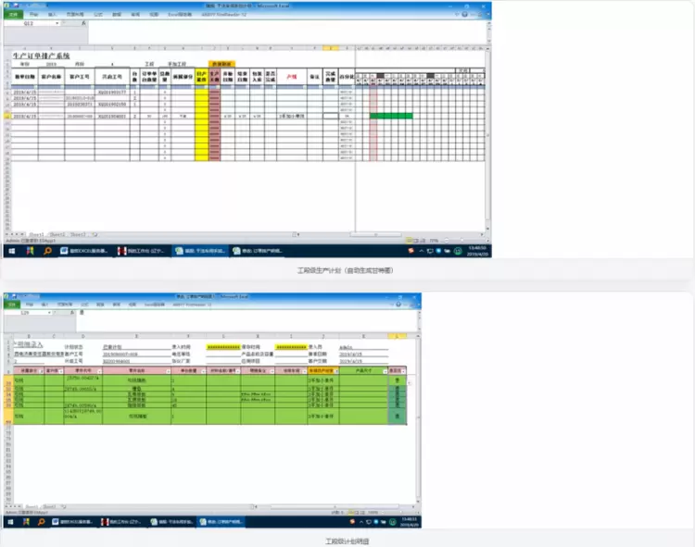695x547 pixels.
Task: Switch to Sheet2 in upper Excel window
Action: [x=57, y=234]
